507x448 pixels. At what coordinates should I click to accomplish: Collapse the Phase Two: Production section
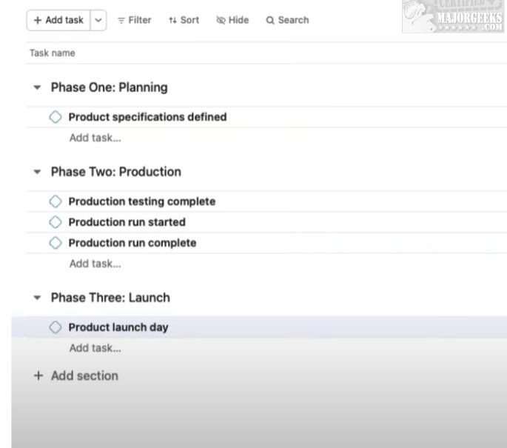[x=37, y=172]
